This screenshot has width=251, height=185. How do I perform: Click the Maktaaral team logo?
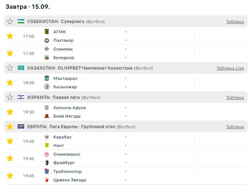click(x=47, y=78)
